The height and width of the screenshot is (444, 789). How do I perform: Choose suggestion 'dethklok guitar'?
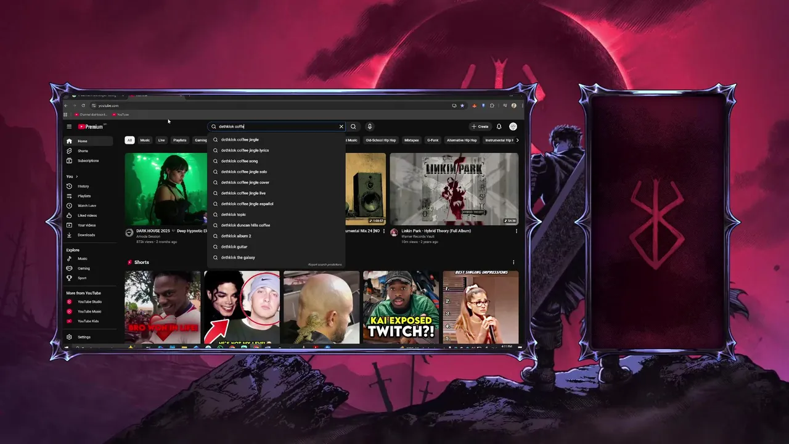click(276, 247)
